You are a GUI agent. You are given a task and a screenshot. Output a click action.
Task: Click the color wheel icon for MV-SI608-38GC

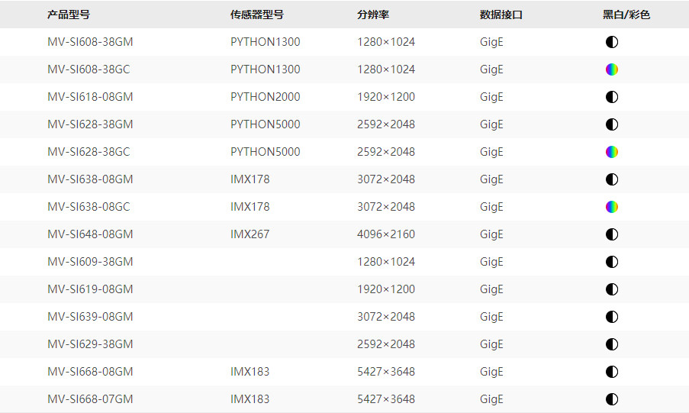(611, 69)
